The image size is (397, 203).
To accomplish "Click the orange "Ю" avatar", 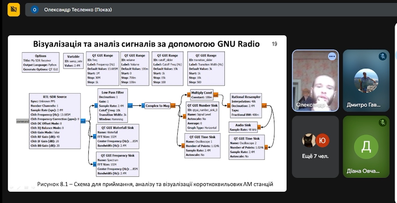I will point(322,140).
